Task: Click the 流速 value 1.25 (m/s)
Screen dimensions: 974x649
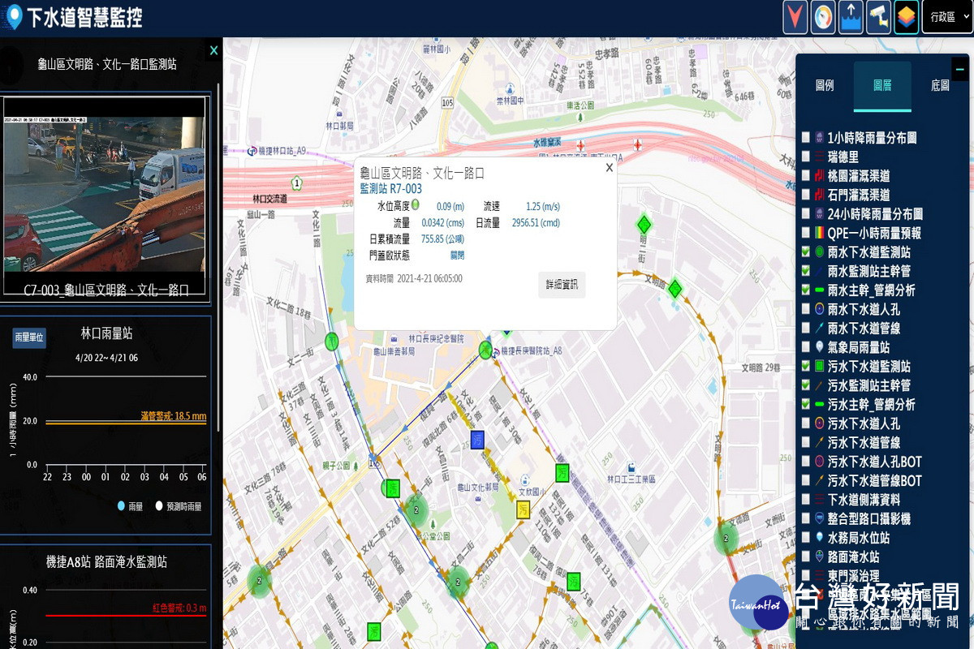Action: click(x=543, y=207)
